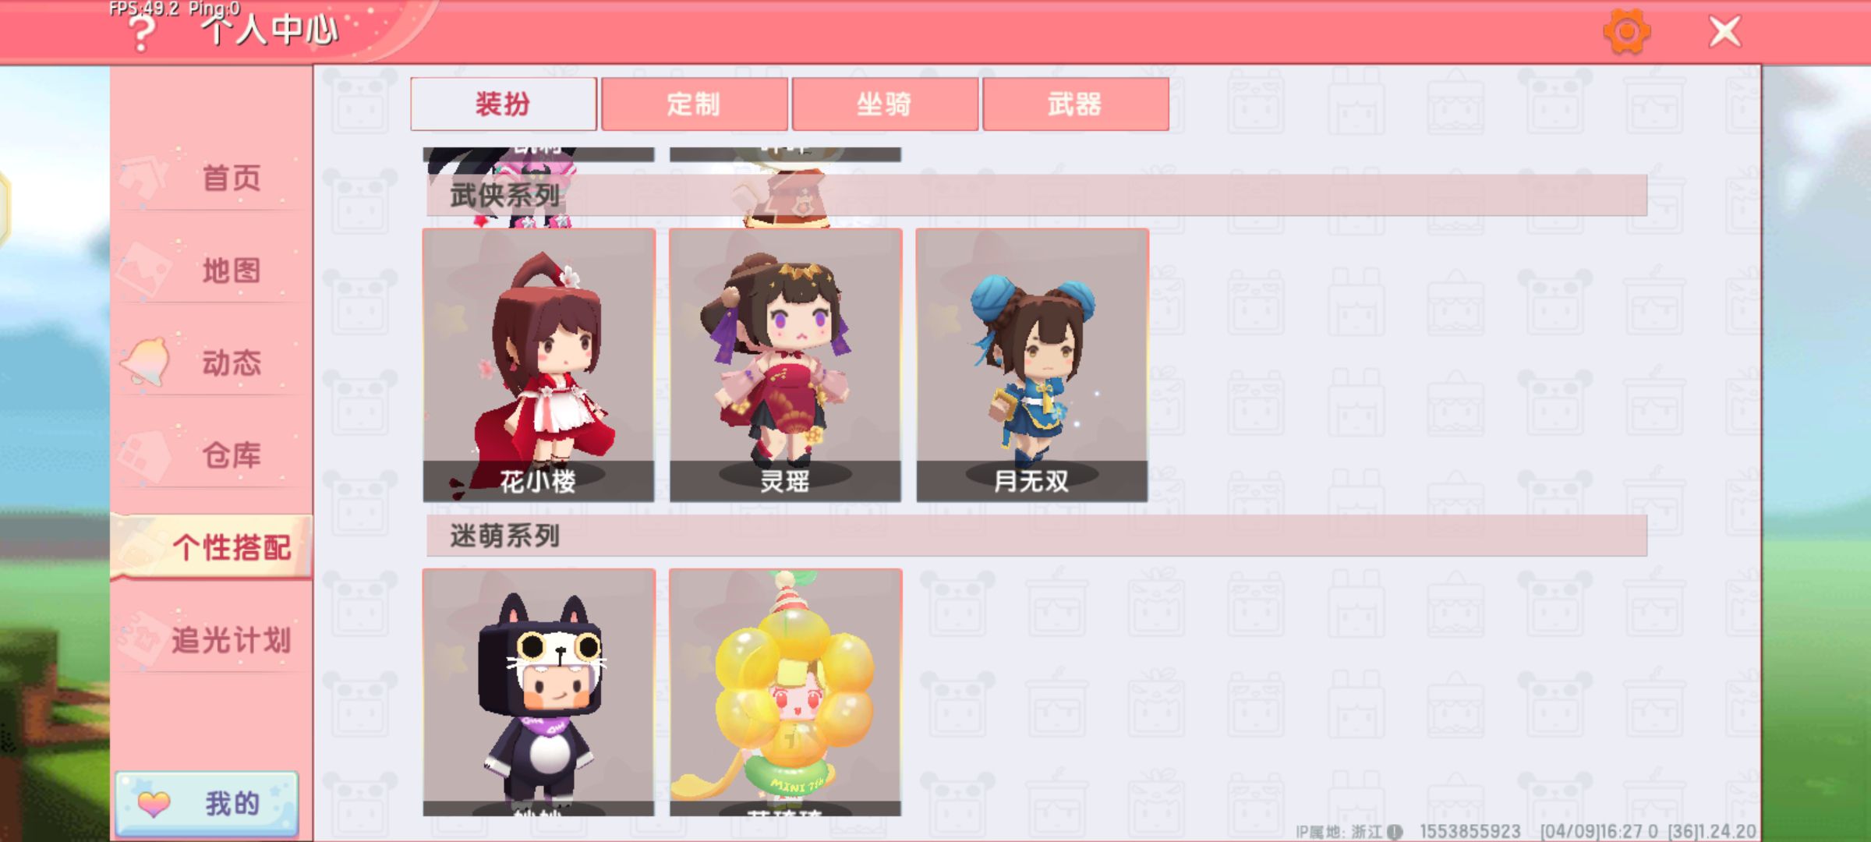The image size is (1871, 842).
Task: Close the 个人中心 panel with X
Action: click(x=1724, y=32)
